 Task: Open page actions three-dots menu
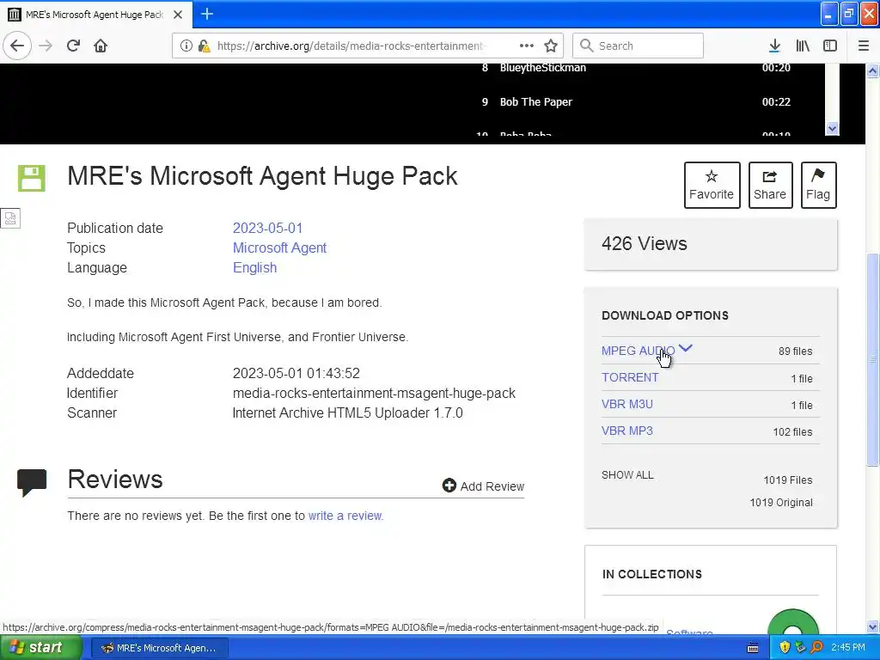pos(527,46)
